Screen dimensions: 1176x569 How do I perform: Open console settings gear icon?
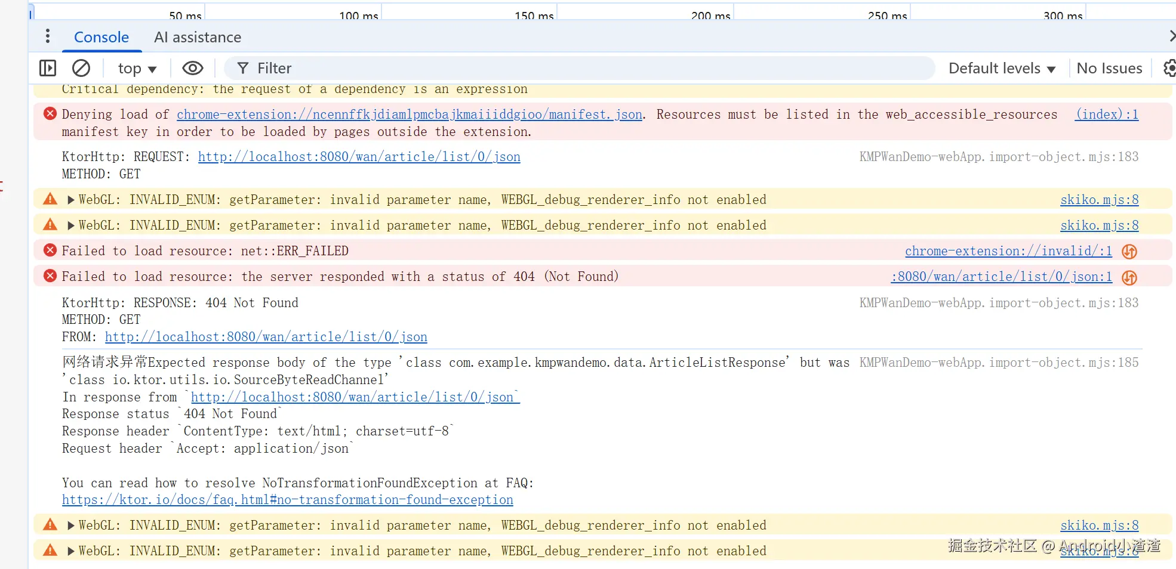pos(1170,68)
